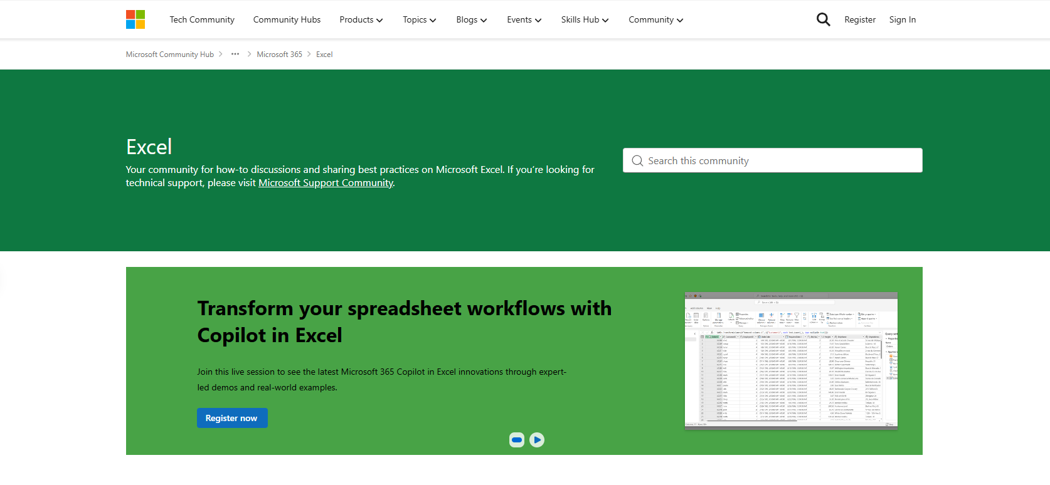Screen dimensions: 1050x485
Task: Open the Events dropdown menu
Action: point(524,19)
